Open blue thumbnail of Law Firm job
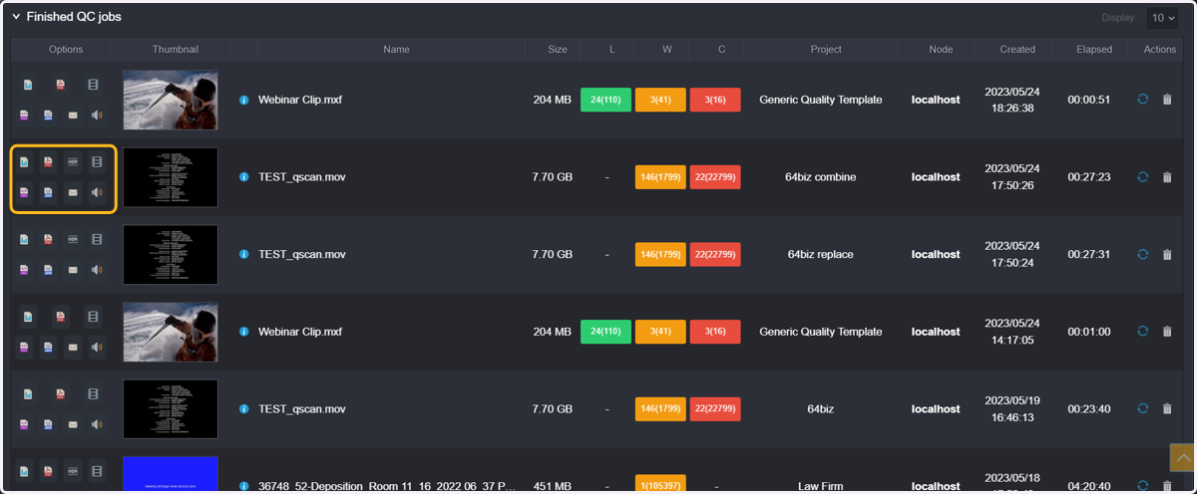Screen dimensions: 1197x494 click(x=171, y=474)
